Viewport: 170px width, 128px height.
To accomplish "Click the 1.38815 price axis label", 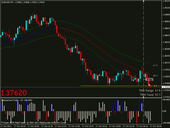I will click(166, 28).
